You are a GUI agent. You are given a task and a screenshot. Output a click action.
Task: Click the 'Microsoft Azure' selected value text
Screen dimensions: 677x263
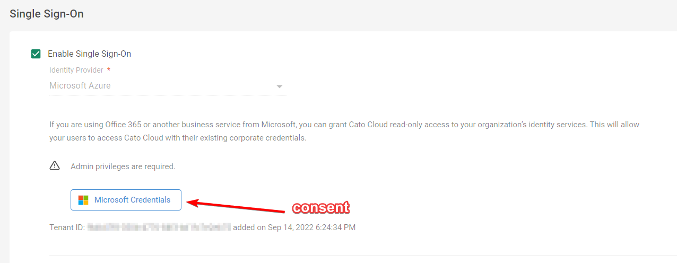point(80,85)
